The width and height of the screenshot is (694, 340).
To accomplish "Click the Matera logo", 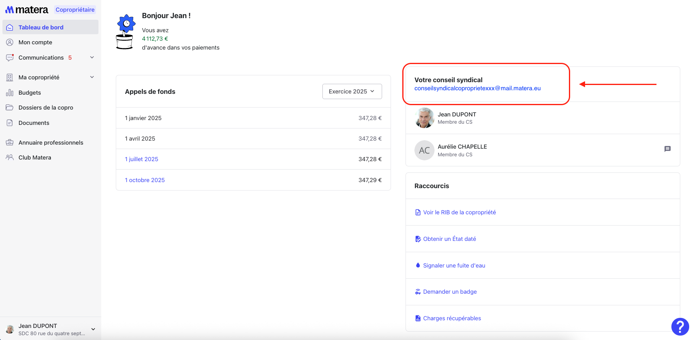I will pyautogui.click(x=27, y=10).
